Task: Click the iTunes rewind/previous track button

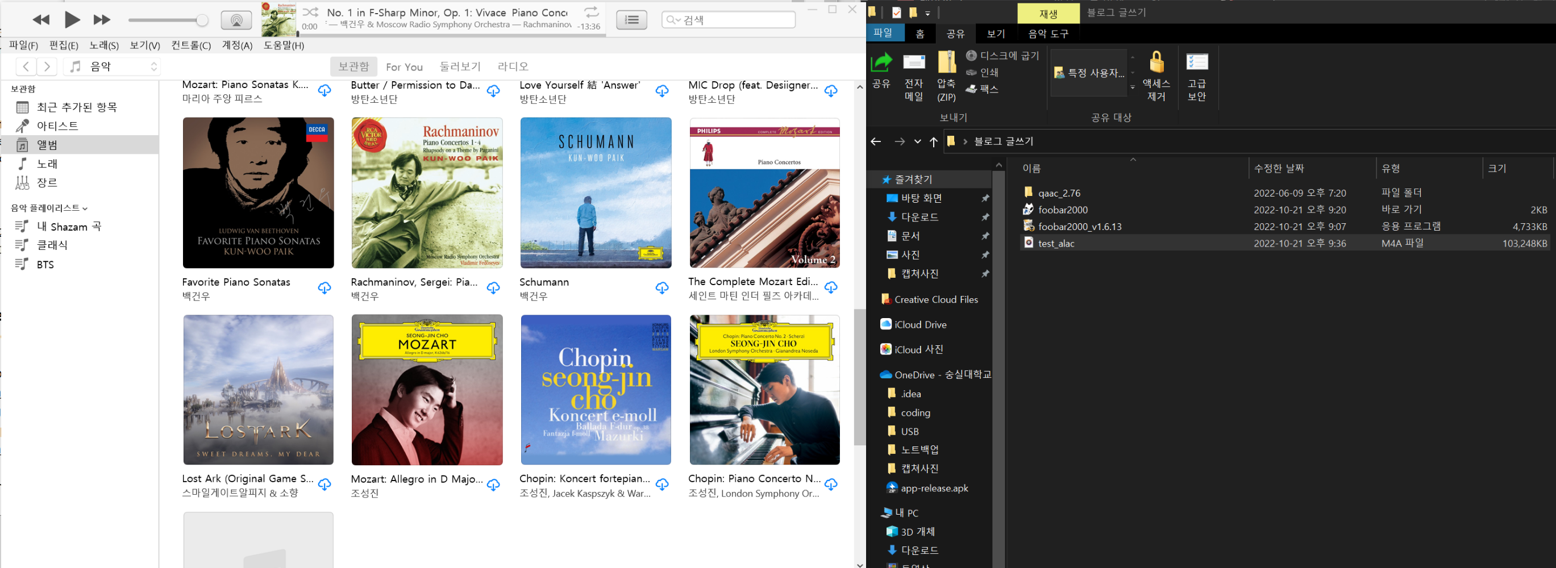Action: click(x=41, y=20)
